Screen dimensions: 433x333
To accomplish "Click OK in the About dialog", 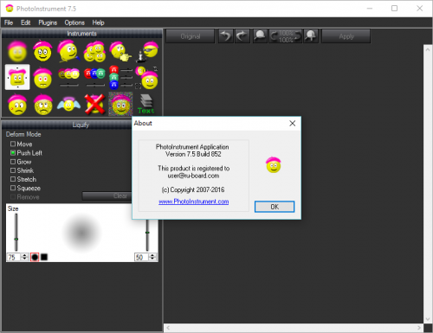I will pyautogui.click(x=275, y=207).
